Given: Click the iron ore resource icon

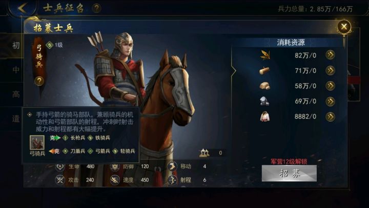Looking at the screenshot, I should click(x=265, y=101).
